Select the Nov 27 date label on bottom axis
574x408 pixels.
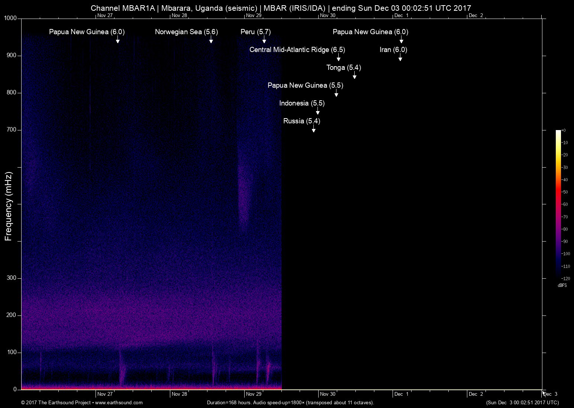pyautogui.click(x=105, y=394)
